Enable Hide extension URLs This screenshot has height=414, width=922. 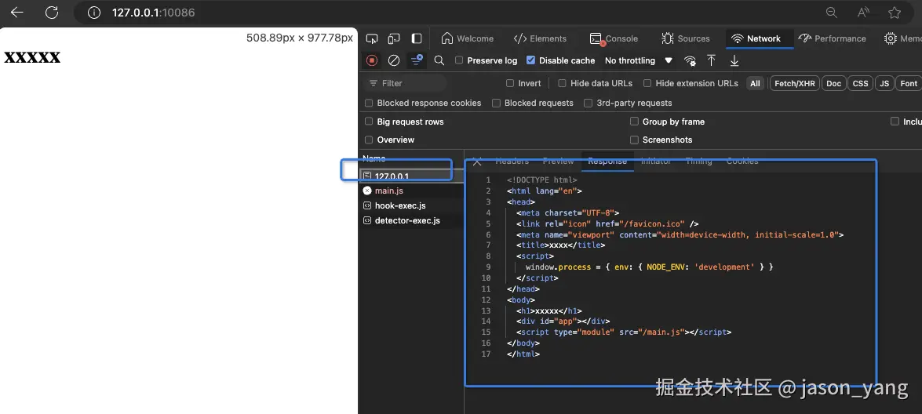click(x=647, y=83)
